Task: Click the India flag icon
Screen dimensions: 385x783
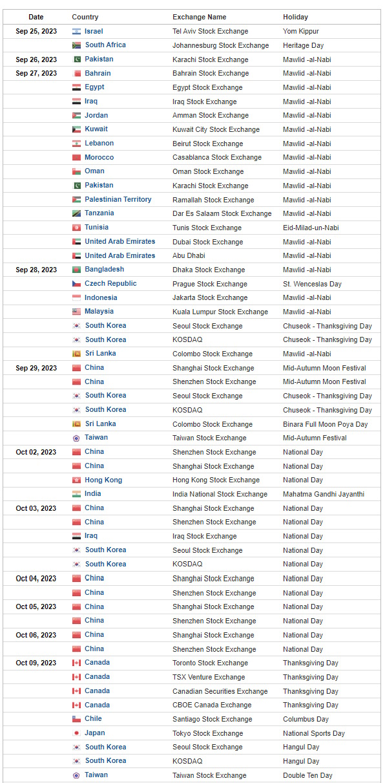Action: pyautogui.click(x=76, y=494)
